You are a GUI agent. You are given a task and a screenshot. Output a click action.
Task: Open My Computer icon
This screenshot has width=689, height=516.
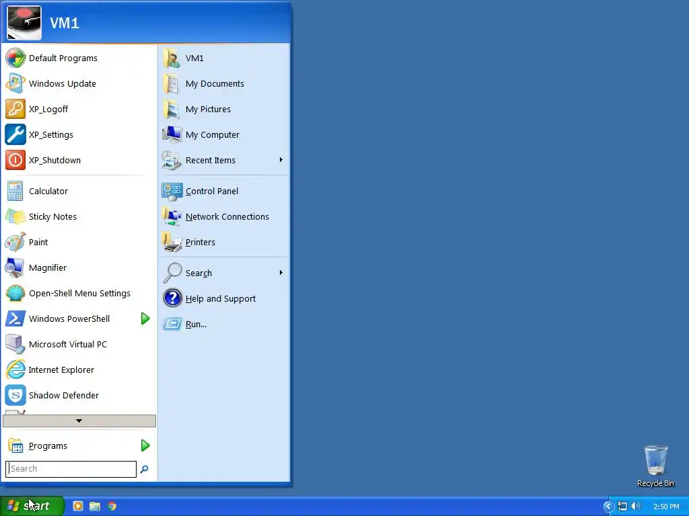pos(172,134)
